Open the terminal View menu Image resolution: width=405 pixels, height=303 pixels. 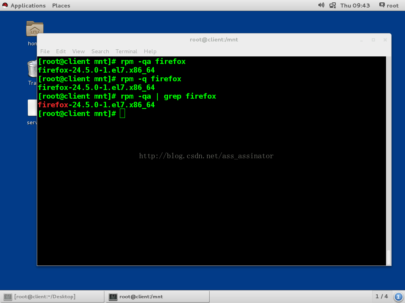[79, 51]
